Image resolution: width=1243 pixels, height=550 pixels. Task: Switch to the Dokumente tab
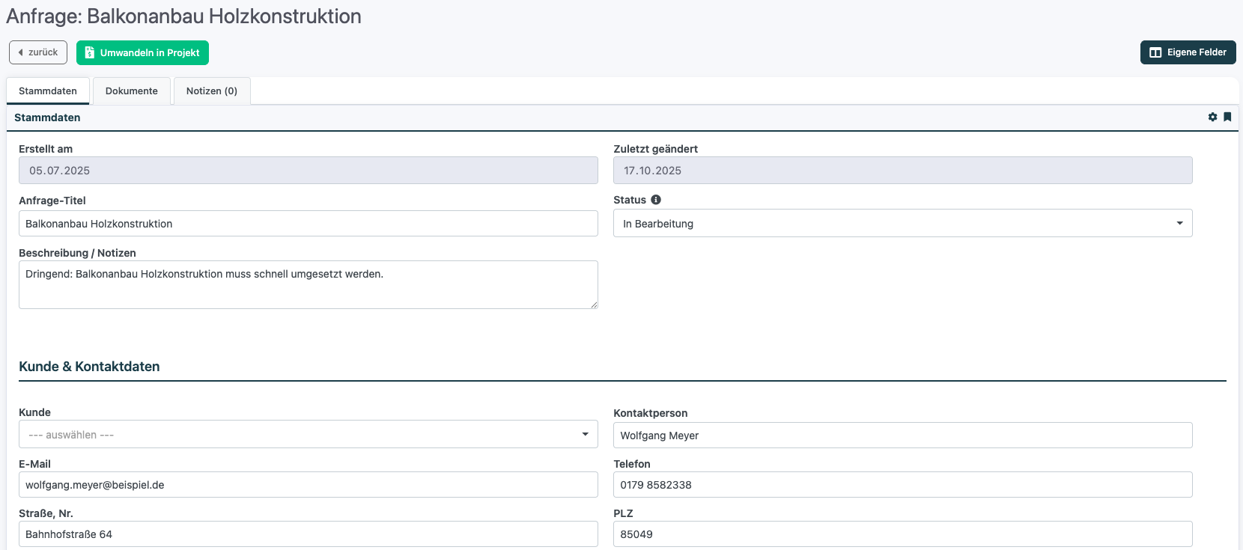(x=132, y=91)
